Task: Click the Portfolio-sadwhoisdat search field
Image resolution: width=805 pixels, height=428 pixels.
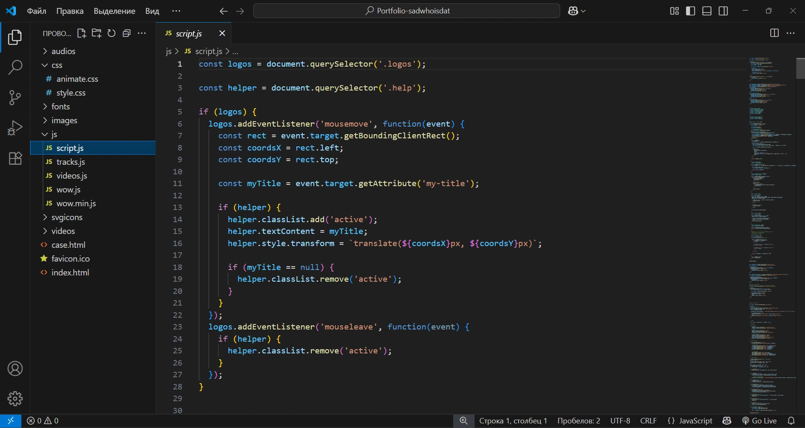Action: 407,11
